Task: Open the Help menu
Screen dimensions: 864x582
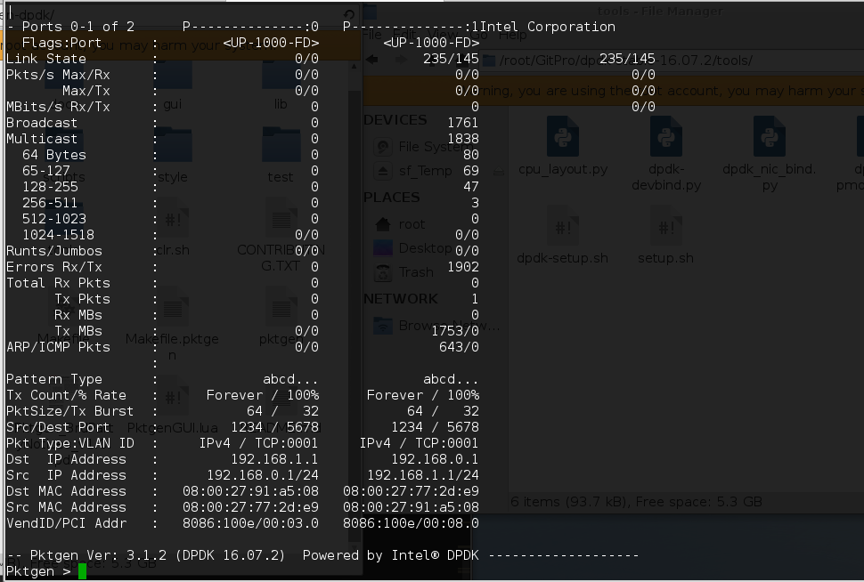Action: [512, 36]
